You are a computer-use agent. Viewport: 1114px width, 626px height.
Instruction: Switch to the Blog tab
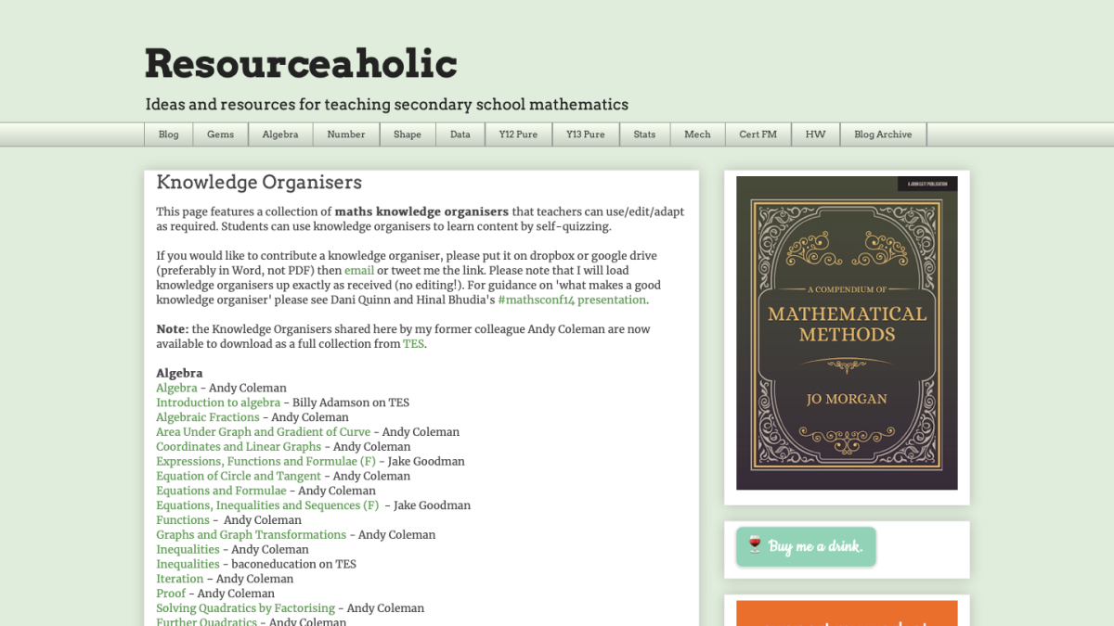[168, 134]
